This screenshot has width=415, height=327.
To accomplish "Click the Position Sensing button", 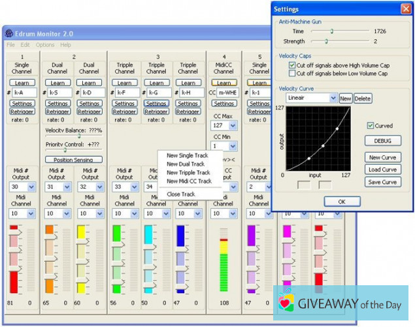I will click(x=73, y=159).
